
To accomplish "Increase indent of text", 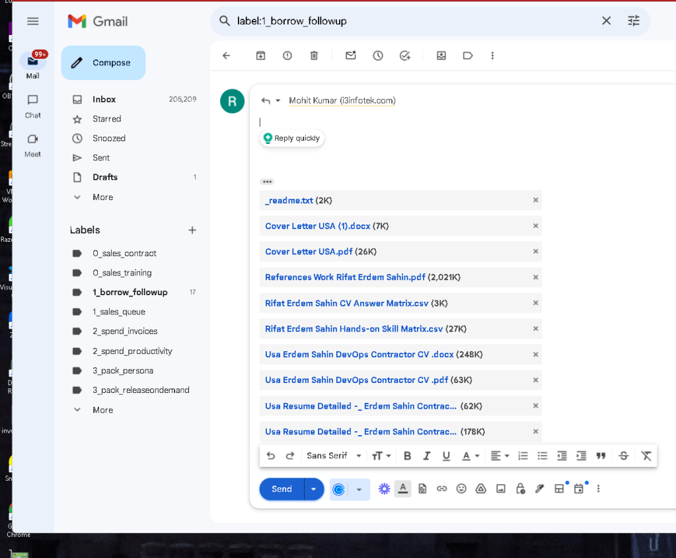I will 582,456.
